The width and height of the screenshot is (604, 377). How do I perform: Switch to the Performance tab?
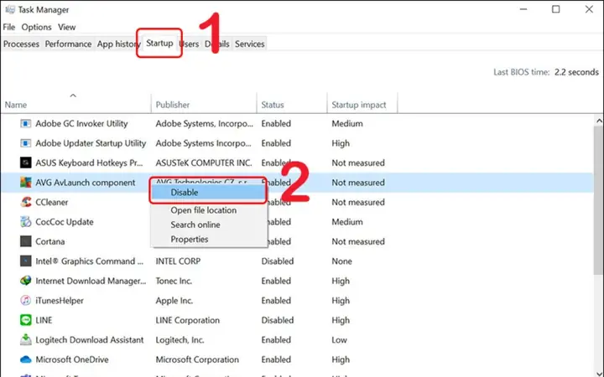[x=68, y=44]
